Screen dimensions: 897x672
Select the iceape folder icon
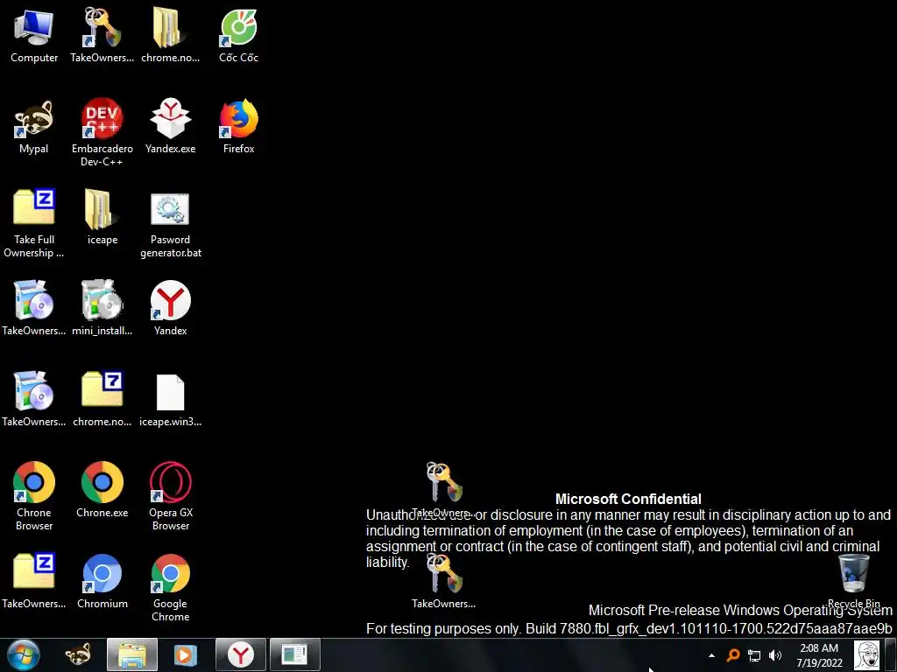pos(102,217)
